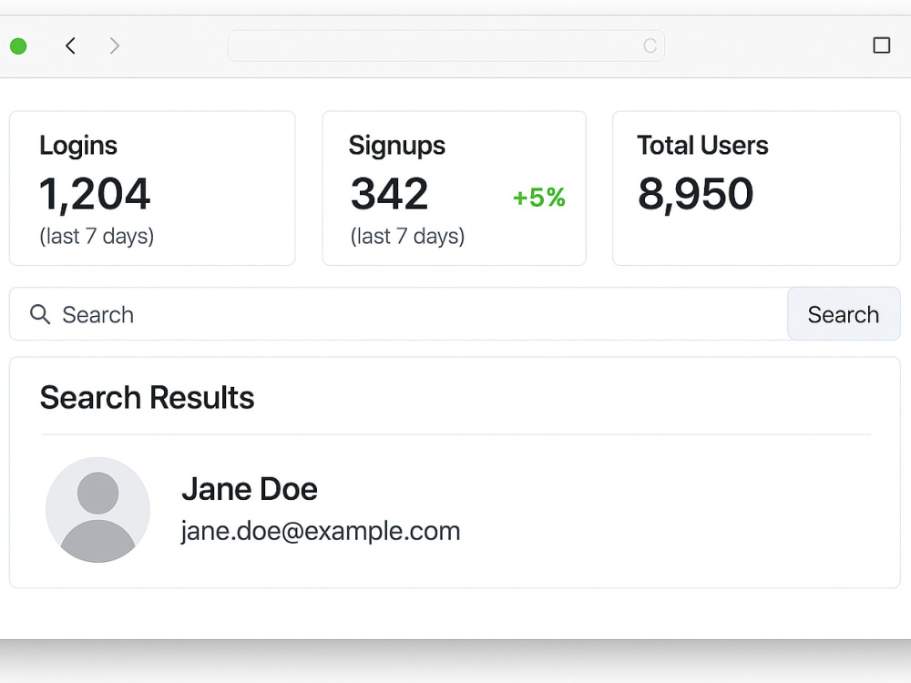This screenshot has height=683, width=911.
Task: Click the Search Results heading
Action: click(x=147, y=398)
